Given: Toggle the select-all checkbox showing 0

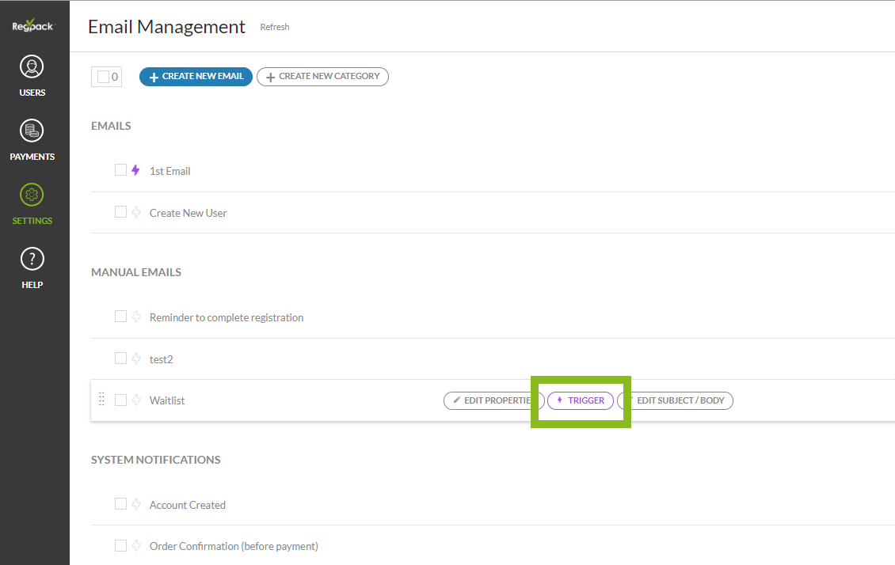Looking at the screenshot, I should (104, 77).
